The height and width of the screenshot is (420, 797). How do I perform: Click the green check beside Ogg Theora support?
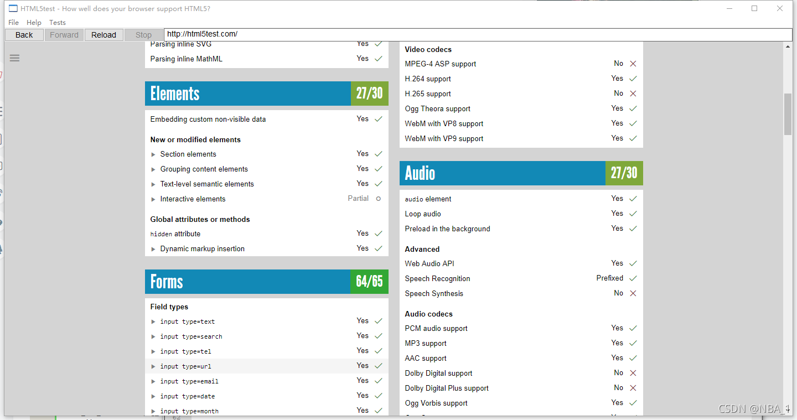click(633, 108)
